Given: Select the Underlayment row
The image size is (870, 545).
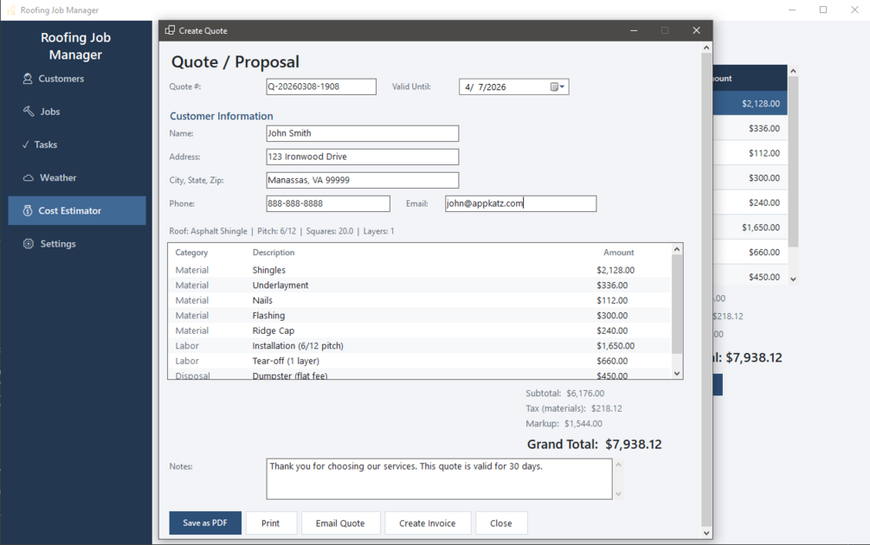Looking at the screenshot, I should (420, 285).
